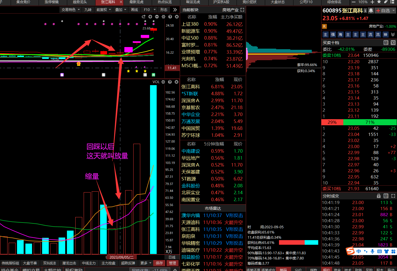Click 画线 drawing toolbar button
397x271 pixels.
(x=134, y=10)
